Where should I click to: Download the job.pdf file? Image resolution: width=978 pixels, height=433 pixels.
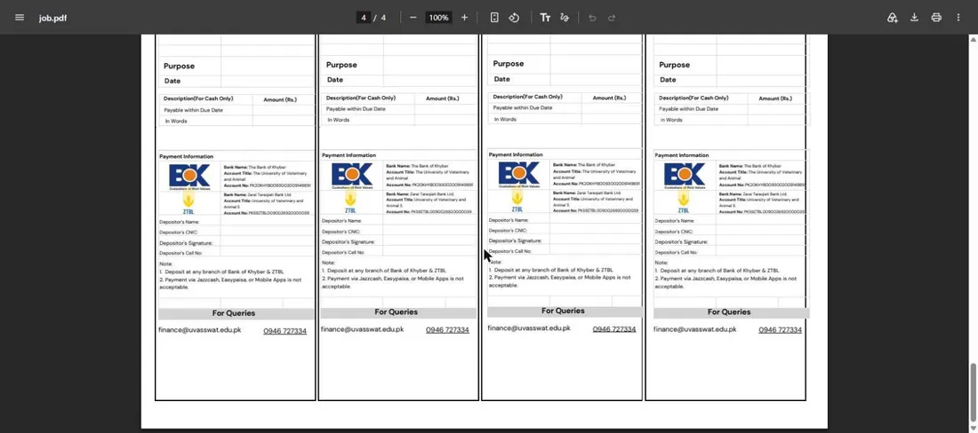pos(914,18)
